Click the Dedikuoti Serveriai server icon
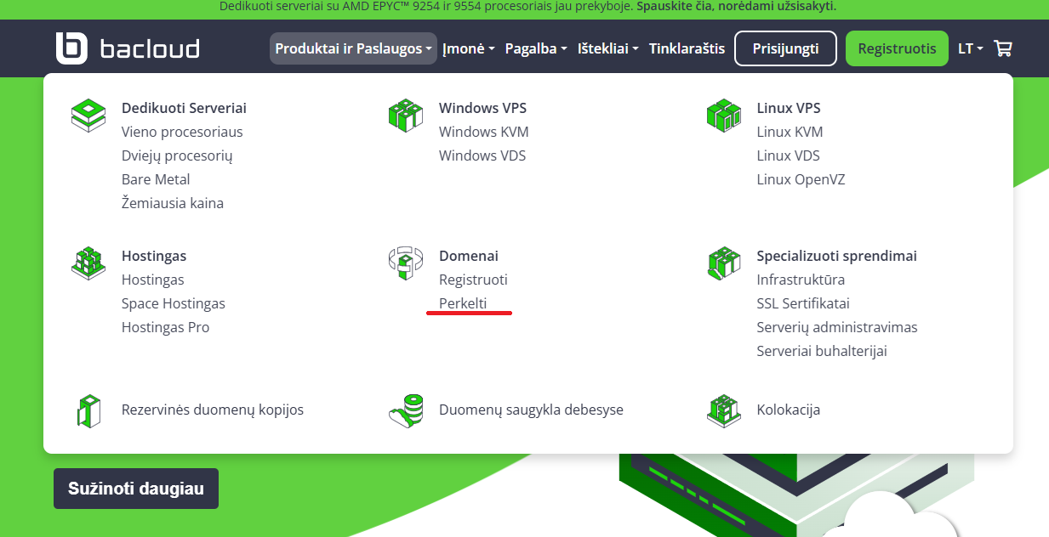This screenshot has width=1049, height=537. (x=88, y=116)
